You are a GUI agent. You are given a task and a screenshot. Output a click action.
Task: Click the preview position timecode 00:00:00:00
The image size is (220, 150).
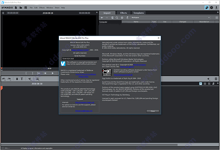coord(12,13)
